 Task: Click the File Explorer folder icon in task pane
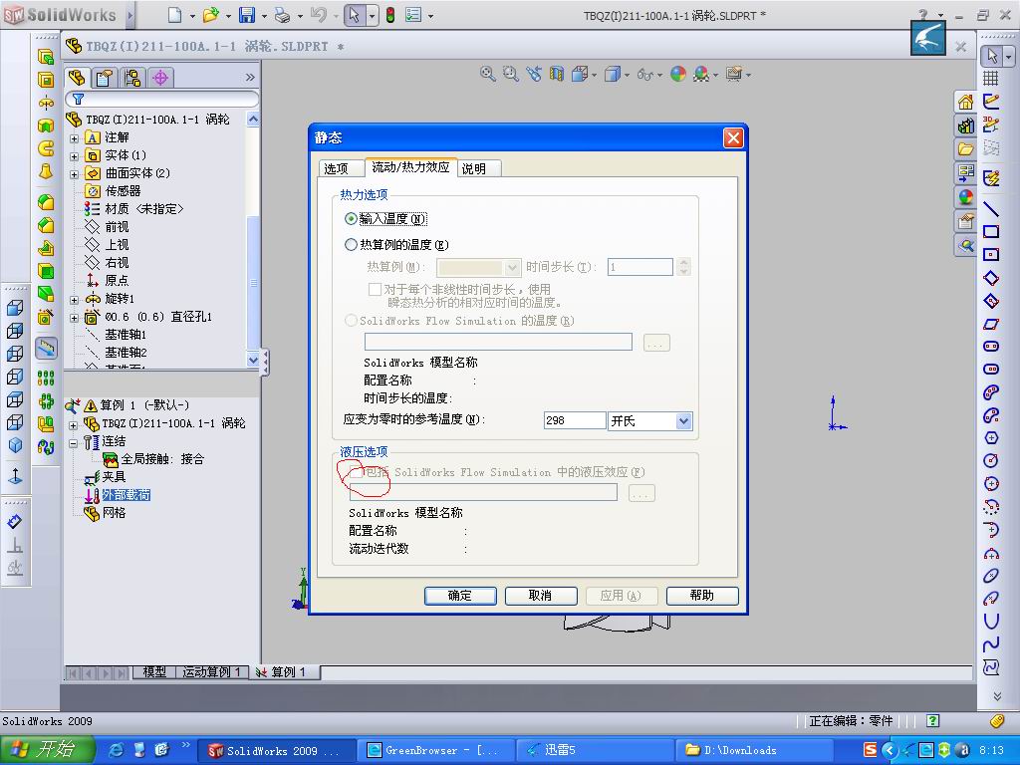[x=966, y=149]
